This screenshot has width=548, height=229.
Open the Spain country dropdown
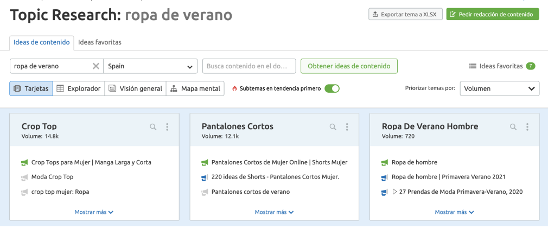pos(150,66)
